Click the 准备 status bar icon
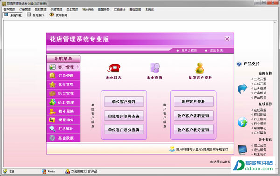This screenshot has height=176, width=280. click(5, 171)
